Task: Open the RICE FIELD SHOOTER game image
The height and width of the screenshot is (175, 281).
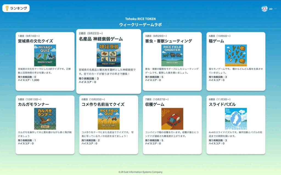Action: [x=172, y=56]
